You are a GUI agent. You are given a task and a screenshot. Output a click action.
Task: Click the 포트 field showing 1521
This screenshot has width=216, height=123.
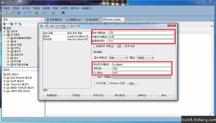[x=142, y=69]
